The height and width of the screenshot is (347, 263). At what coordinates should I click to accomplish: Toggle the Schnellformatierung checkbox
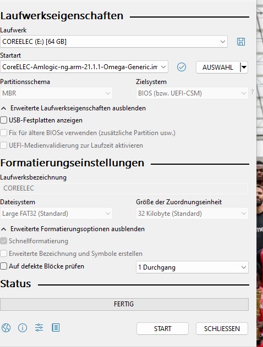pyautogui.click(x=3, y=241)
